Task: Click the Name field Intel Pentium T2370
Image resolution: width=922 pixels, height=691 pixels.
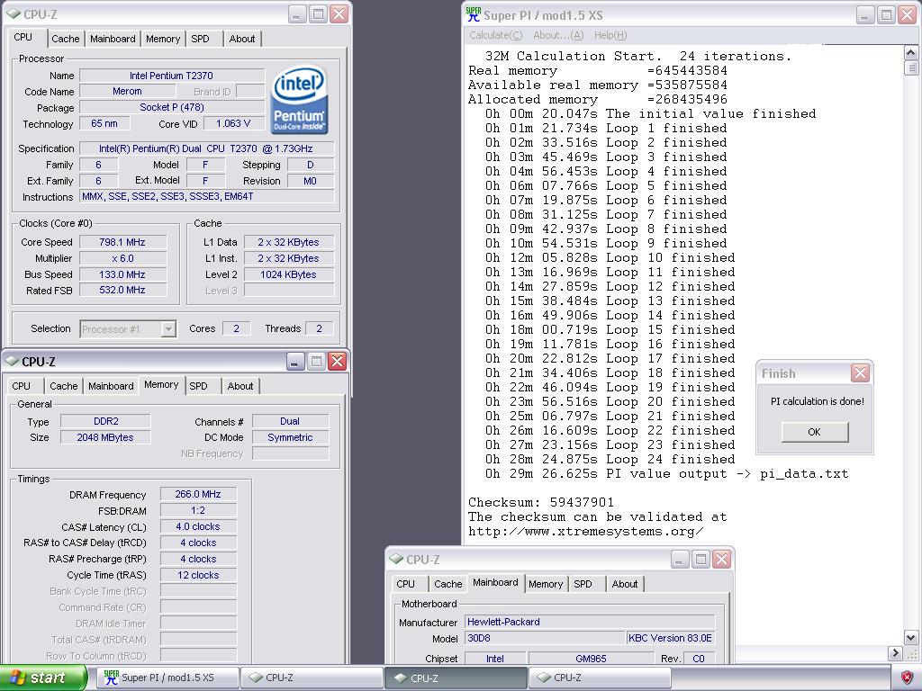Action: pyautogui.click(x=172, y=76)
